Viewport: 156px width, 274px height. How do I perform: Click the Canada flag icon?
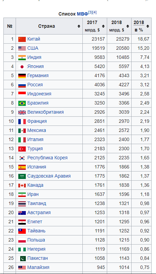22,185
